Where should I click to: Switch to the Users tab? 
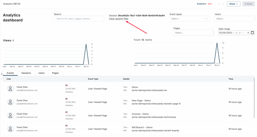41,73
